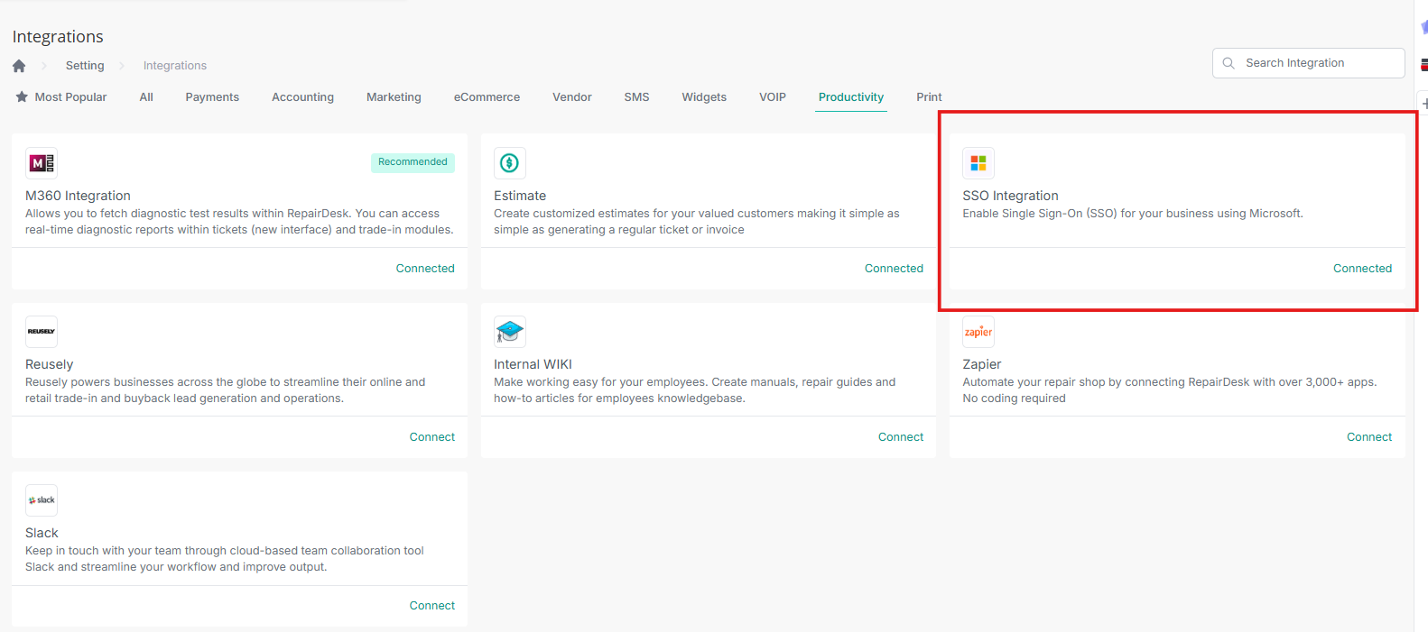Click the Estimate dollar icon
The image size is (1428, 632).
pyautogui.click(x=510, y=163)
